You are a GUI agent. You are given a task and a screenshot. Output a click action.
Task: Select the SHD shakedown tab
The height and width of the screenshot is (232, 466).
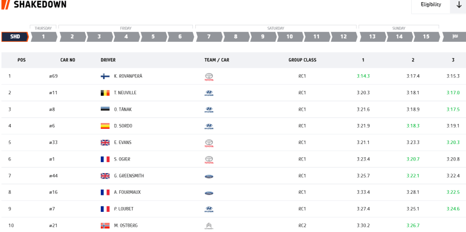point(15,37)
